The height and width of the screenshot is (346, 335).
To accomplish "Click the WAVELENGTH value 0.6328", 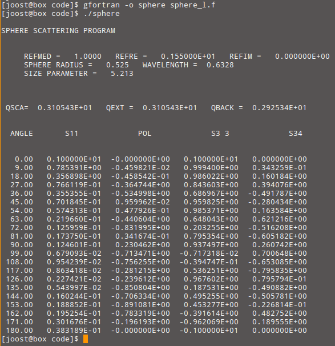I will pos(220,65).
